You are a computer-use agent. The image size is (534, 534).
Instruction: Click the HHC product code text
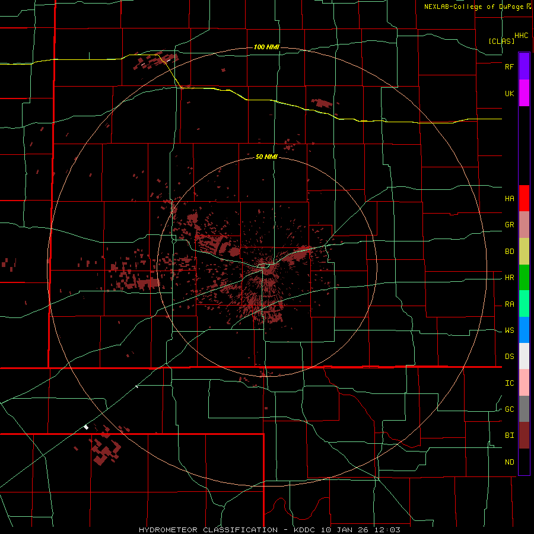[521, 36]
